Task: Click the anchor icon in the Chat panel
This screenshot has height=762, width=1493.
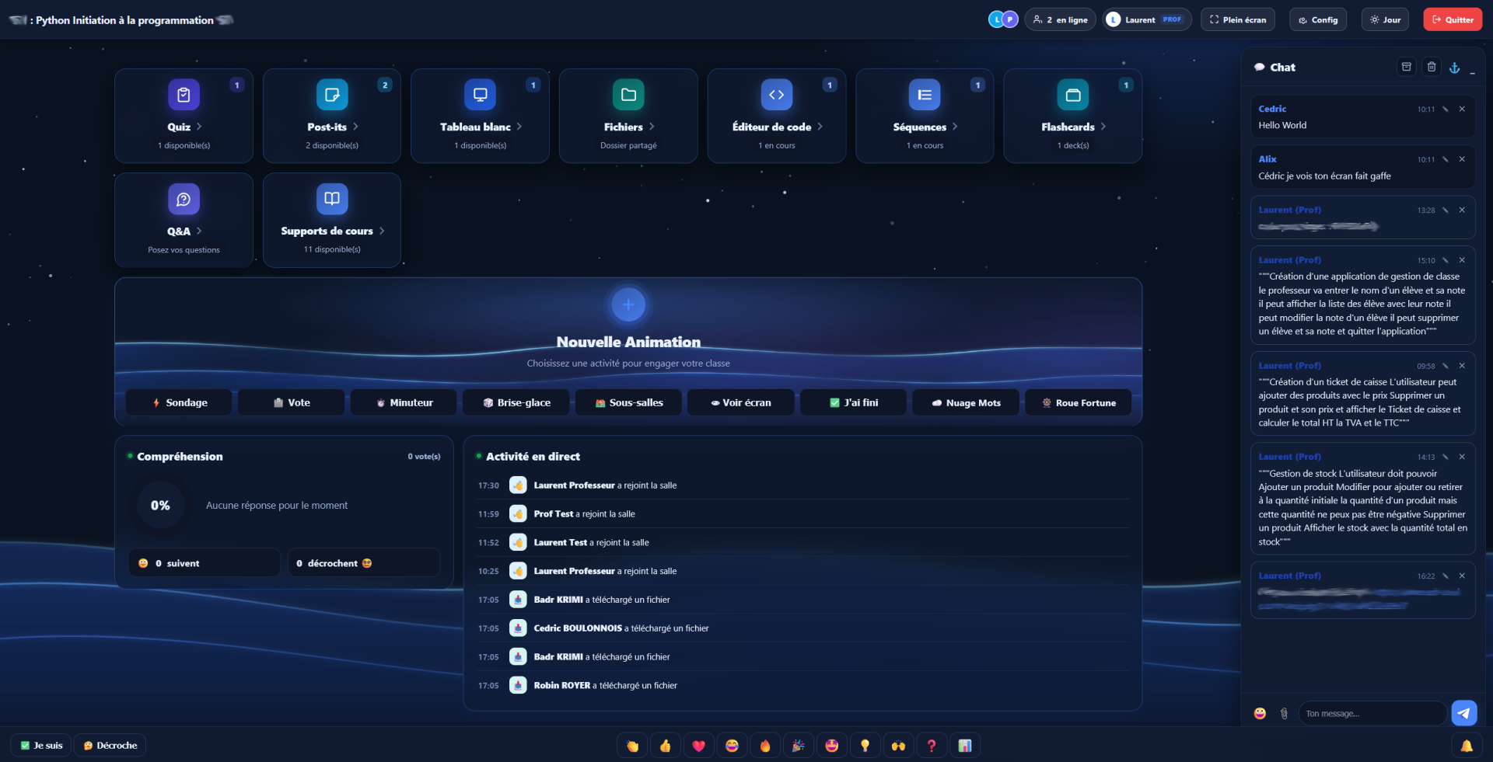Action: coord(1455,68)
